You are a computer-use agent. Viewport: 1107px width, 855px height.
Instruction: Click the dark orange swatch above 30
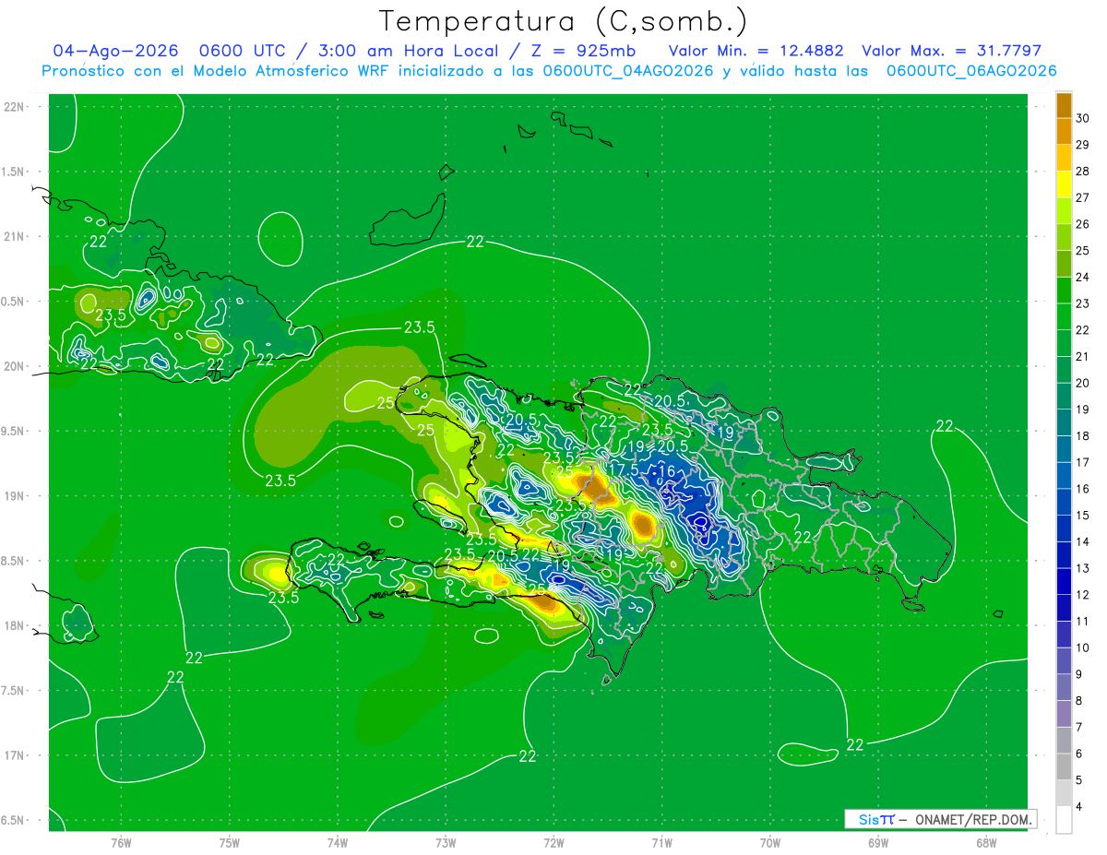(x=1064, y=105)
